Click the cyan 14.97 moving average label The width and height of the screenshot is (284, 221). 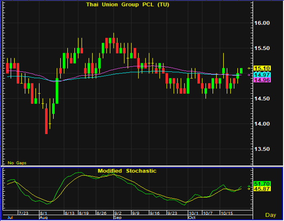pos(262,75)
